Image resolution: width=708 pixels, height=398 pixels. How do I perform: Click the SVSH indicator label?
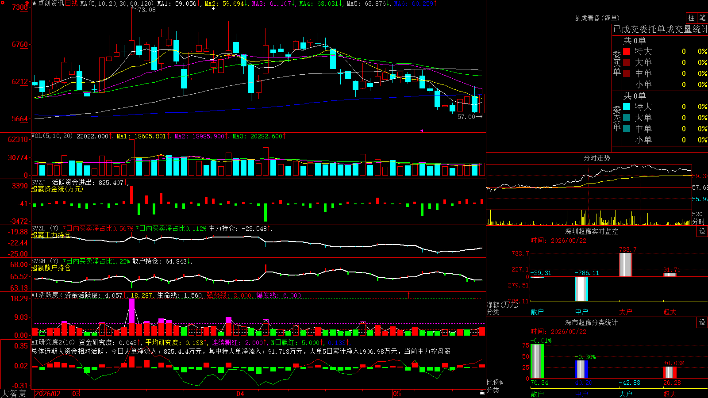point(38,261)
